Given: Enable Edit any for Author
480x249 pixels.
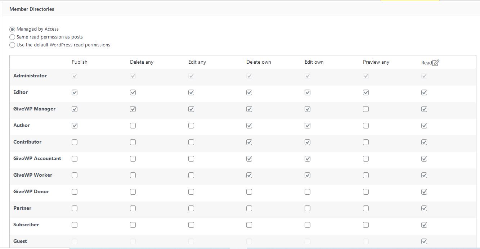Looking at the screenshot, I should click(x=191, y=126).
